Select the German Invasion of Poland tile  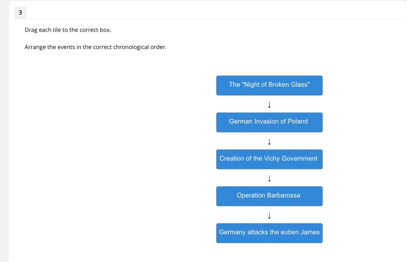click(x=269, y=122)
